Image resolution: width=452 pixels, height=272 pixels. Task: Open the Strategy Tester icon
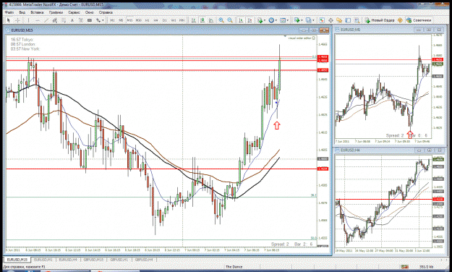pyautogui.click(x=357, y=20)
